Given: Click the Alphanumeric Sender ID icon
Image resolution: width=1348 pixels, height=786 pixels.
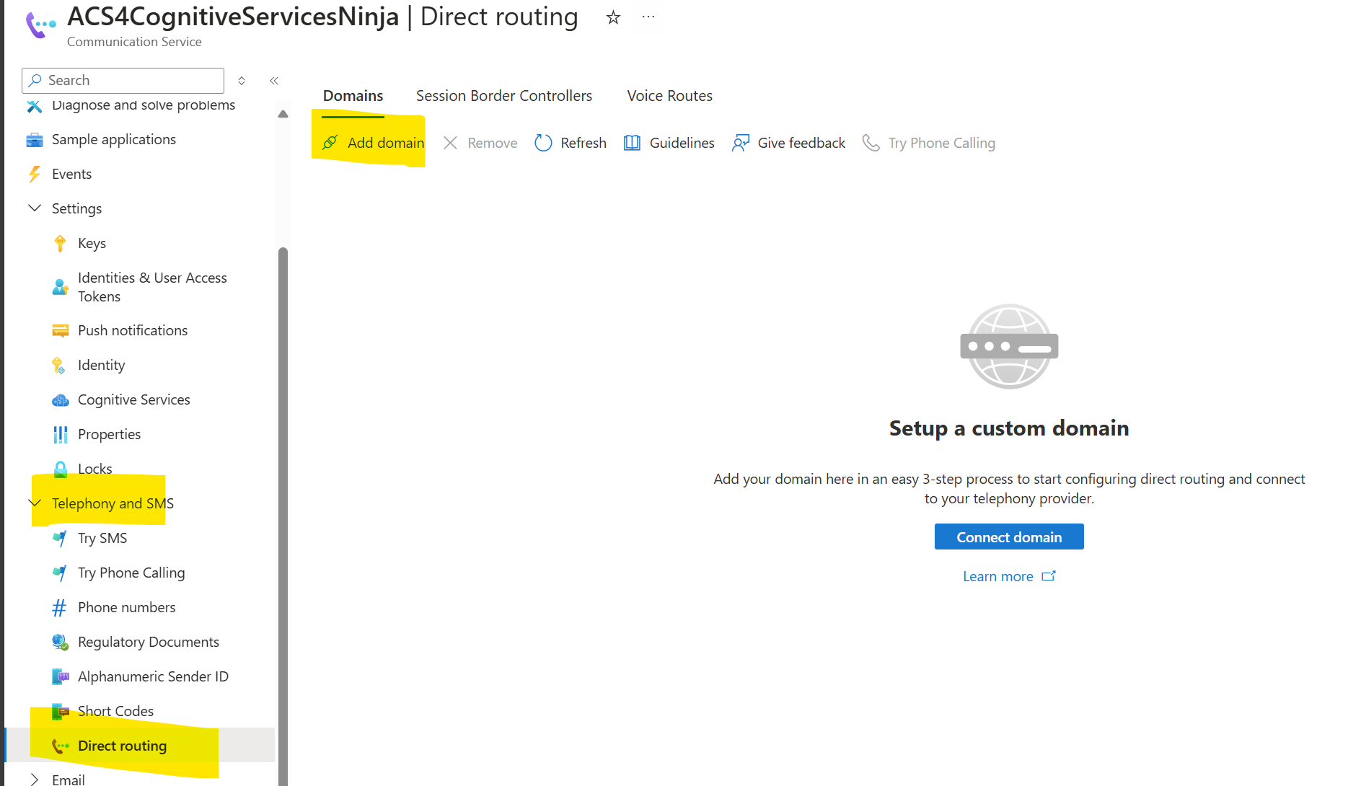Looking at the screenshot, I should [x=61, y=677].
